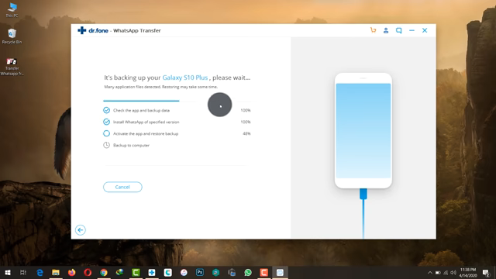Open the Action Center notifications
This screenshot has height=279, width=496.
486,272
